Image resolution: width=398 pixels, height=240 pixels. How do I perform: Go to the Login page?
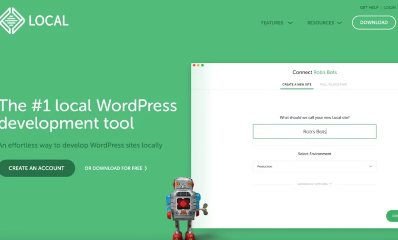(390, 8)
